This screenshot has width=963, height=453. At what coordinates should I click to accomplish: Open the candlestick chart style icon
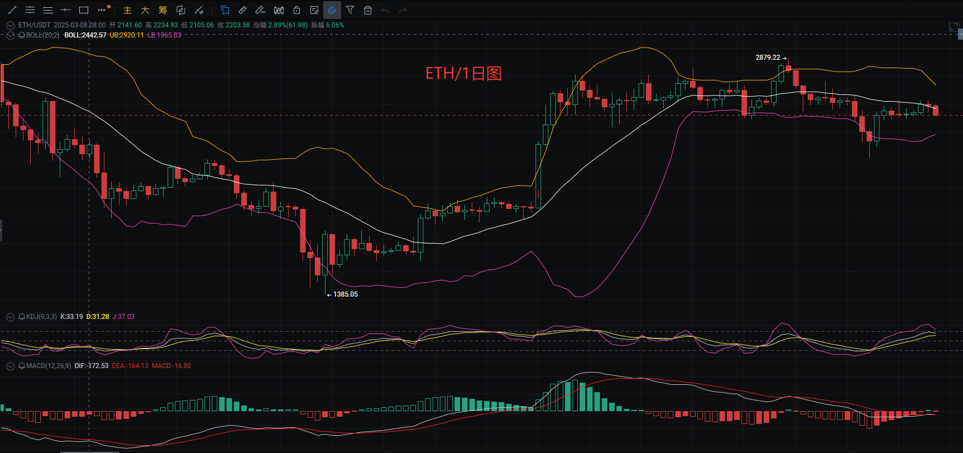point(279,10)
